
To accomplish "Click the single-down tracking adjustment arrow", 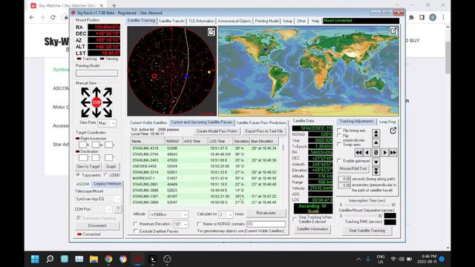I will [x=376, y=162].
